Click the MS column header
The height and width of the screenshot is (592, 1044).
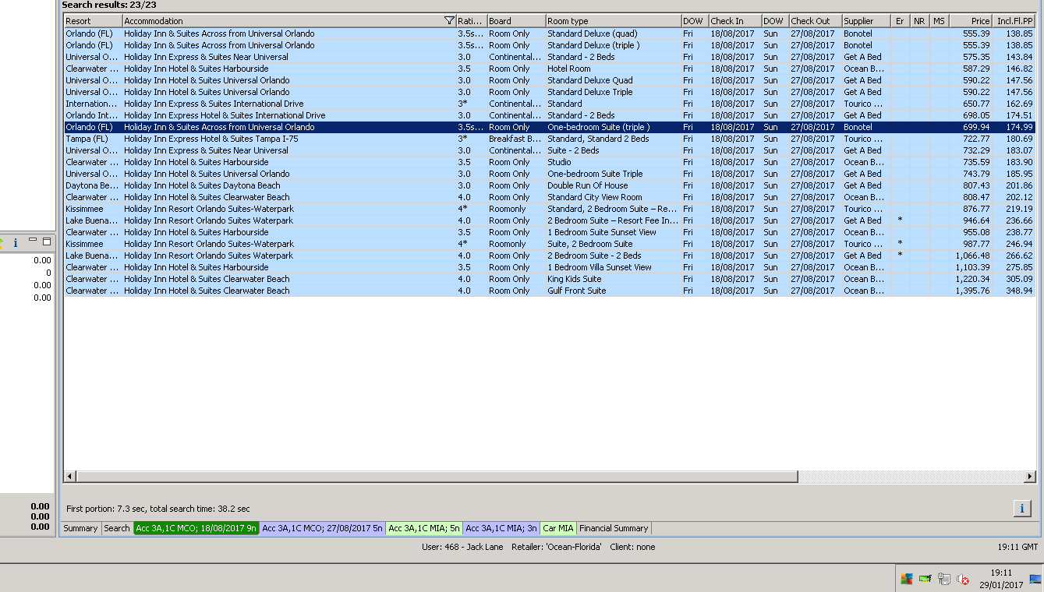coord(940,21)
